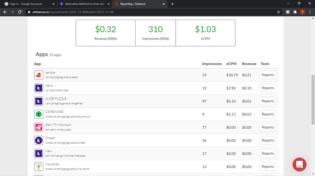Open Reports for the sample app
This screenshot has width=315, height=176.
coord(268,75)
